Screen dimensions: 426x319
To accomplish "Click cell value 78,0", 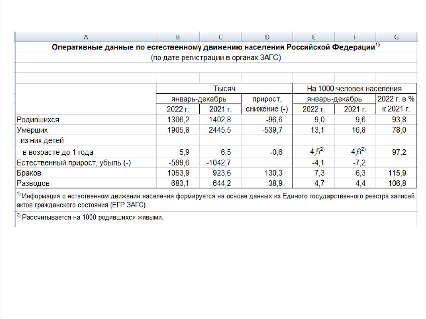I will pos(399,130).
